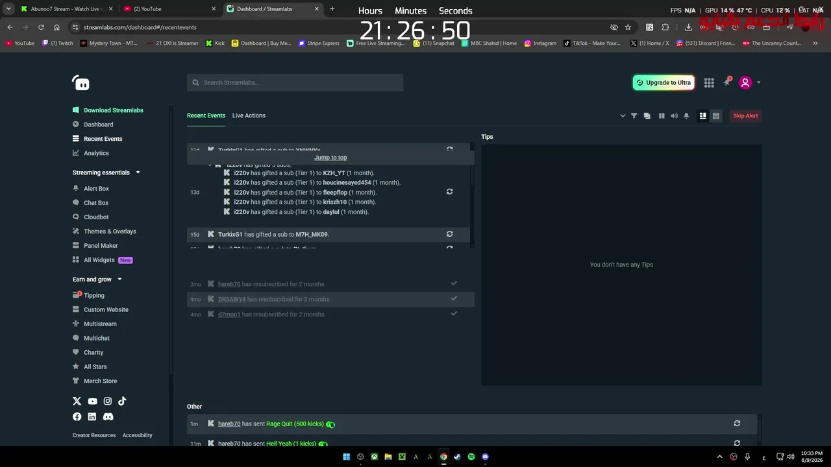Click d7mon1 resubscribed username
Viewport: 831px width, 467px height.
pos(229,314)
